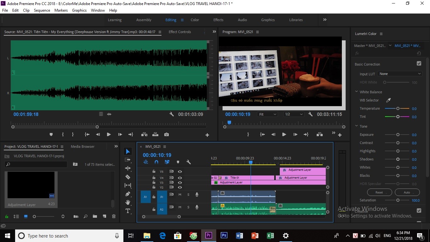Viewport: 430px width, 242px height.
Task: Select the Selection tool arrow
Action: coord(128,152)
